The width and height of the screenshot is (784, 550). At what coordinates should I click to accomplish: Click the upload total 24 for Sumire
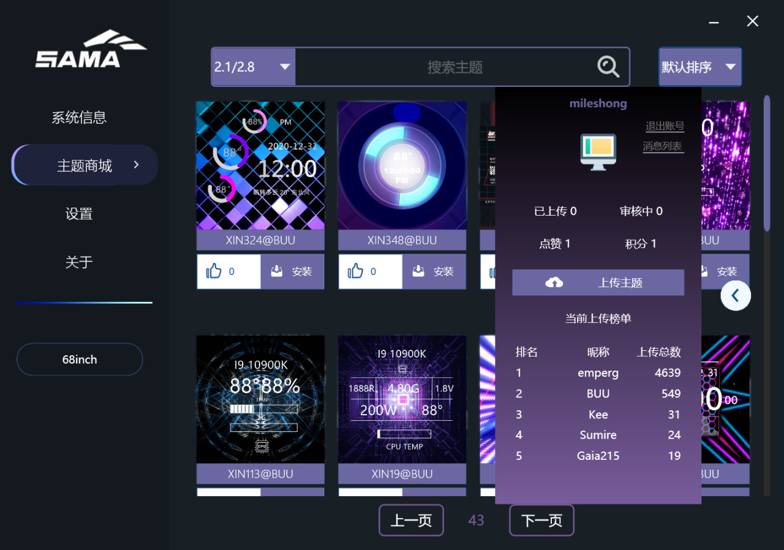point(674,435)
